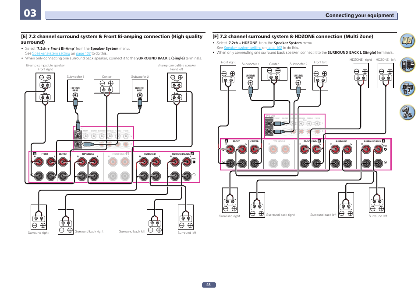Click the 'Connecting your equipment' header text
This screenshot has width=418, height=295.
359,15
